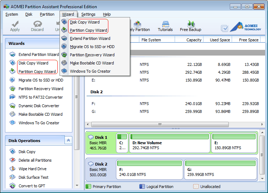
Task: Click Migrate OS to SSD icon in sidebar
Action: [x=12, y=80]
